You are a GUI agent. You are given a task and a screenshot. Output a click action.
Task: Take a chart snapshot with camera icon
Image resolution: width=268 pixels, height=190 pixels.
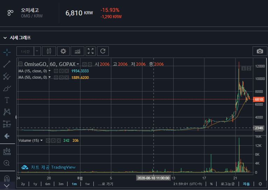(x=260, y=51)
